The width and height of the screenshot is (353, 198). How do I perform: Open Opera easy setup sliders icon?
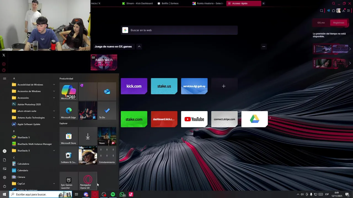349,11
